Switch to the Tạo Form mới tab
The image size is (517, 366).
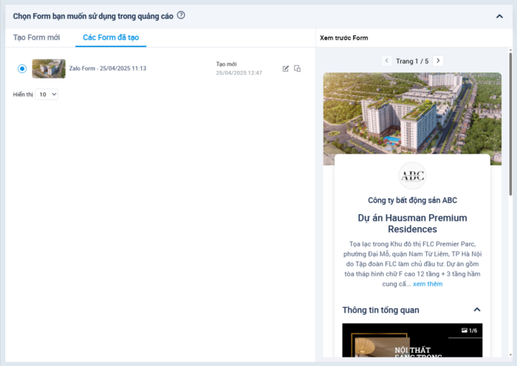[x=37, y=38]
